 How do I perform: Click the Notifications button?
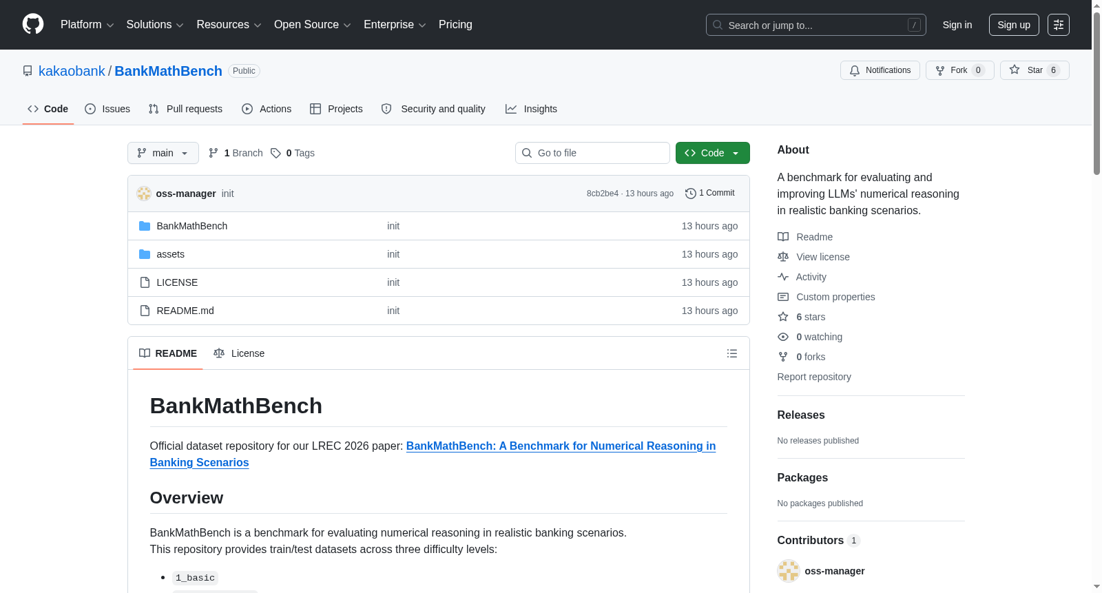coord(880,70)
